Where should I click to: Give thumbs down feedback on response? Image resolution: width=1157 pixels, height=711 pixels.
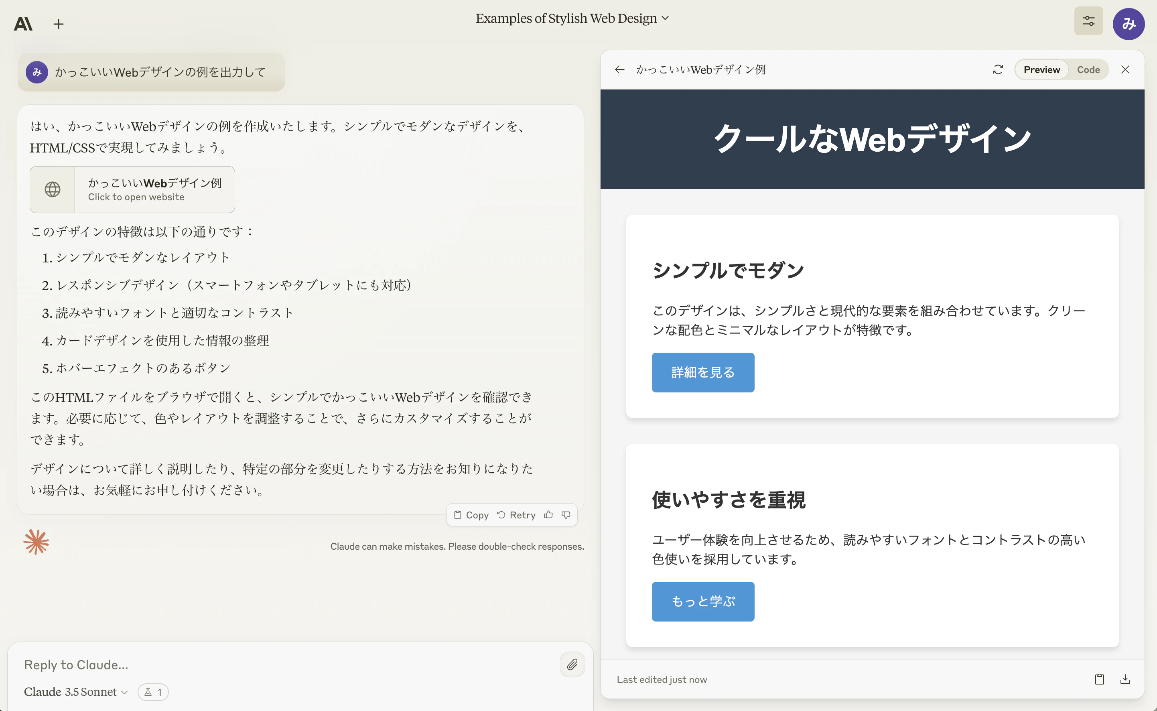(566, 515)
